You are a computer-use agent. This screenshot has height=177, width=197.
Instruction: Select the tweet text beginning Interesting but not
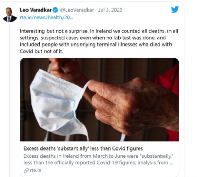[x=99, y=41]
